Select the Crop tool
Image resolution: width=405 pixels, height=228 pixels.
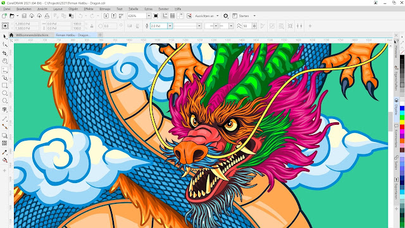pos(4,53)
